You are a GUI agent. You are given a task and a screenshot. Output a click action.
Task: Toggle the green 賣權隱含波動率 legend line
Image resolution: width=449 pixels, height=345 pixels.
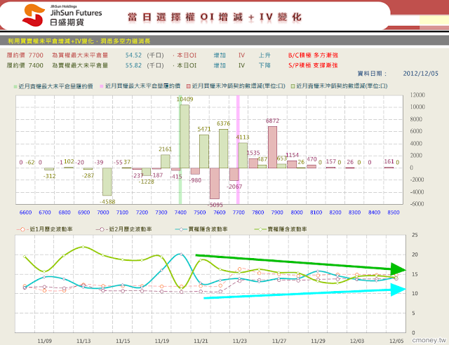click(x=260, y=229)
